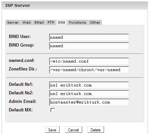Screen dimensions: 149x134
Task: Click the named.conf path field
Action: point(89,61)
